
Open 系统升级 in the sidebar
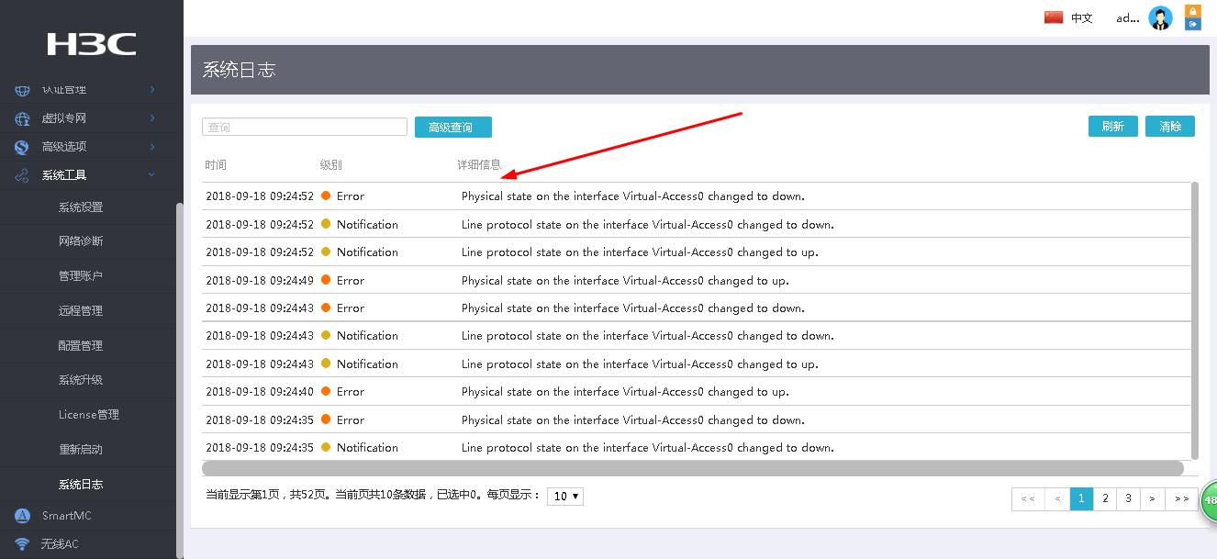(81, 380)
